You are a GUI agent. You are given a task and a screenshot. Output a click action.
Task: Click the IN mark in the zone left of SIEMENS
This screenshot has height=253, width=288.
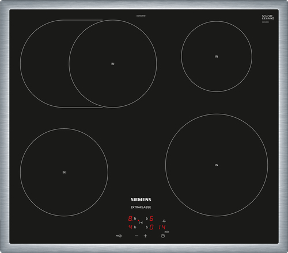coord(64,172)
